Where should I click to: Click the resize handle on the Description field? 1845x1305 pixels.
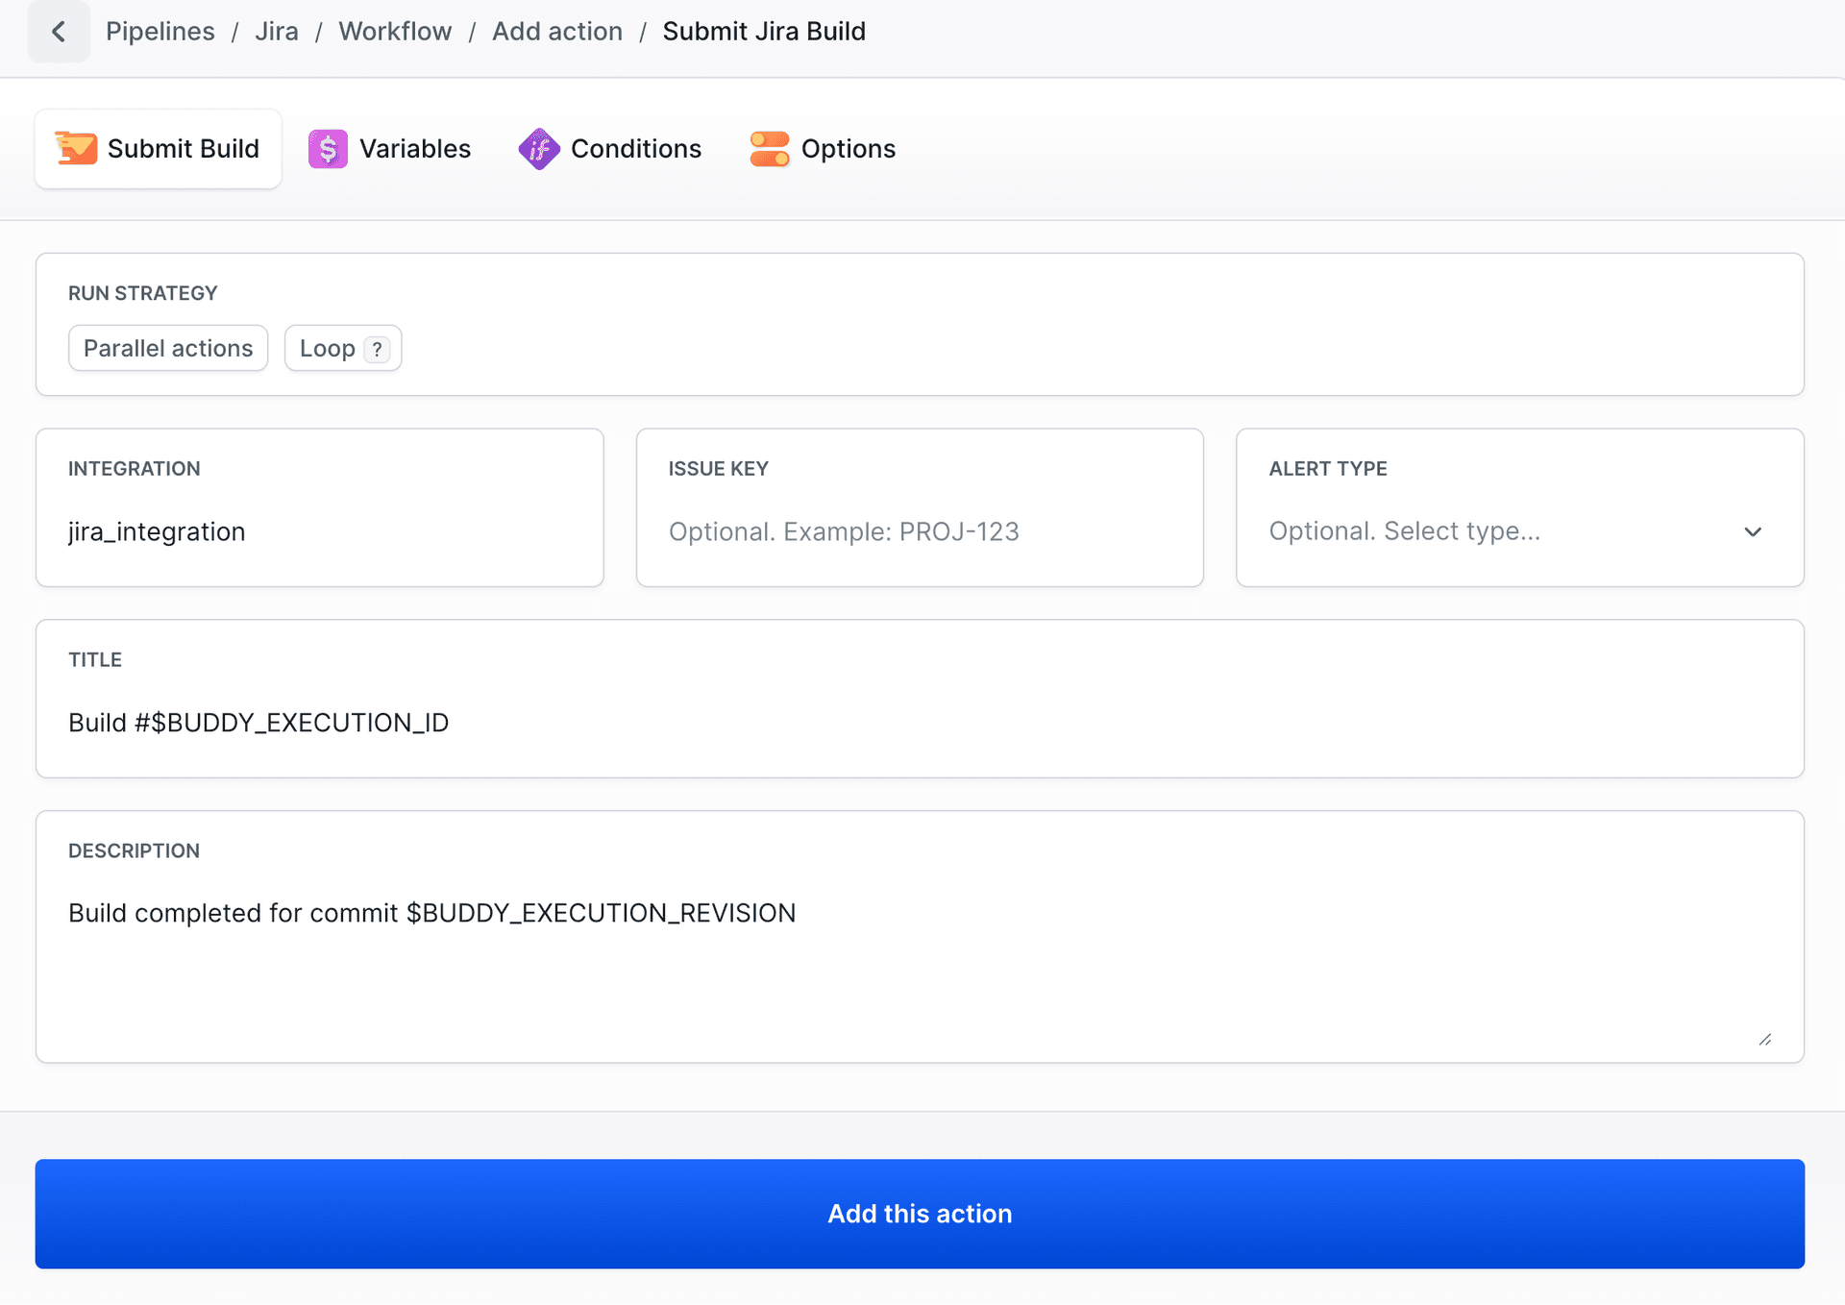1766,1039
